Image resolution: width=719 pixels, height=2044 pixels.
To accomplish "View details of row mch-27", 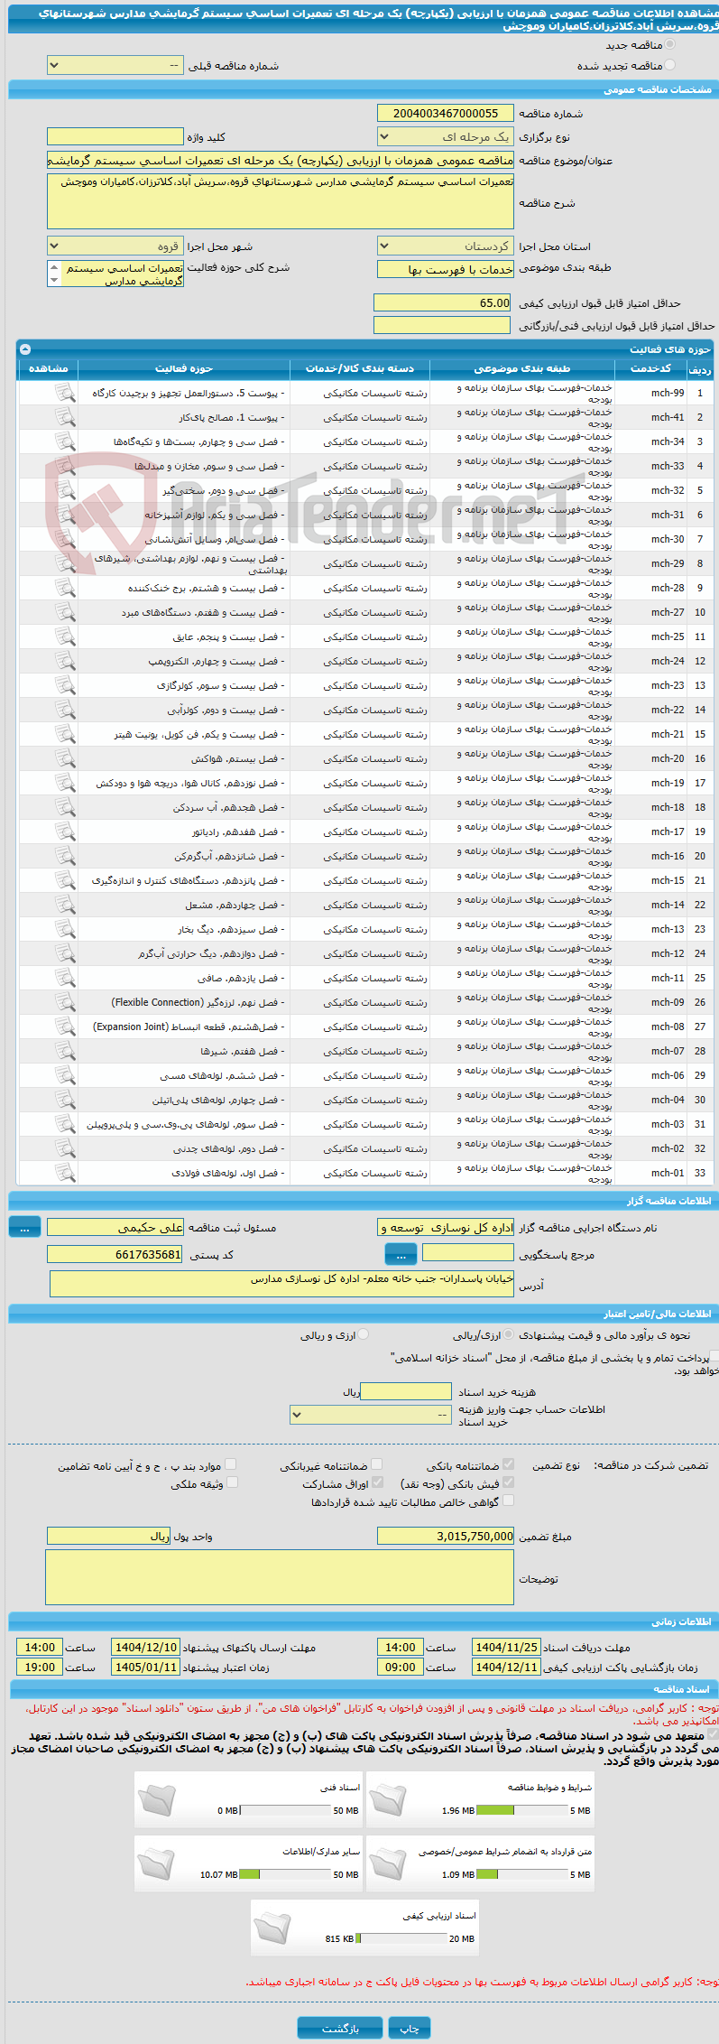I will point(65,612).
